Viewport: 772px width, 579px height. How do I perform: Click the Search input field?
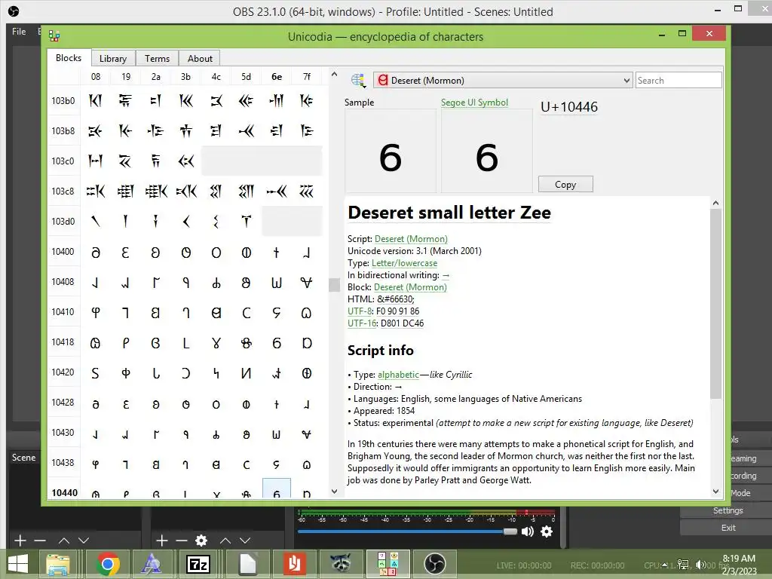pyautogui.click(x=679, y=80)
